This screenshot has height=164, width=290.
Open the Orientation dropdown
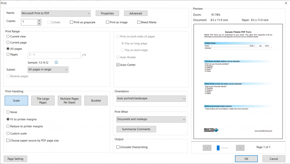pyautogui.click(x=151, y=99)
